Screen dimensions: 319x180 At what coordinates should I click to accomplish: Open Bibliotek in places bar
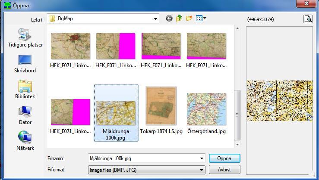coord(25,90)
